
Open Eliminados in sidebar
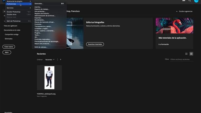[x=8, y=39]
